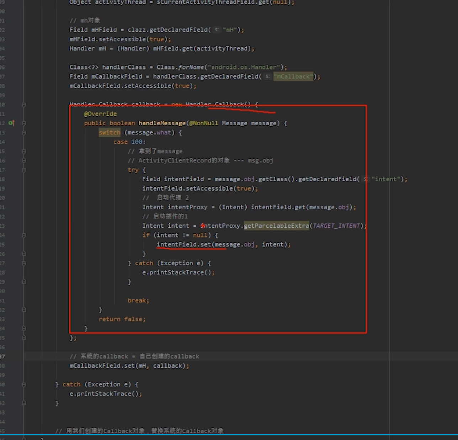Image resolution: width=458 pixels, height=440 pixels.
Task: Click the "mH" string literal
Action: pyautogui.click(x=230, y=30)
